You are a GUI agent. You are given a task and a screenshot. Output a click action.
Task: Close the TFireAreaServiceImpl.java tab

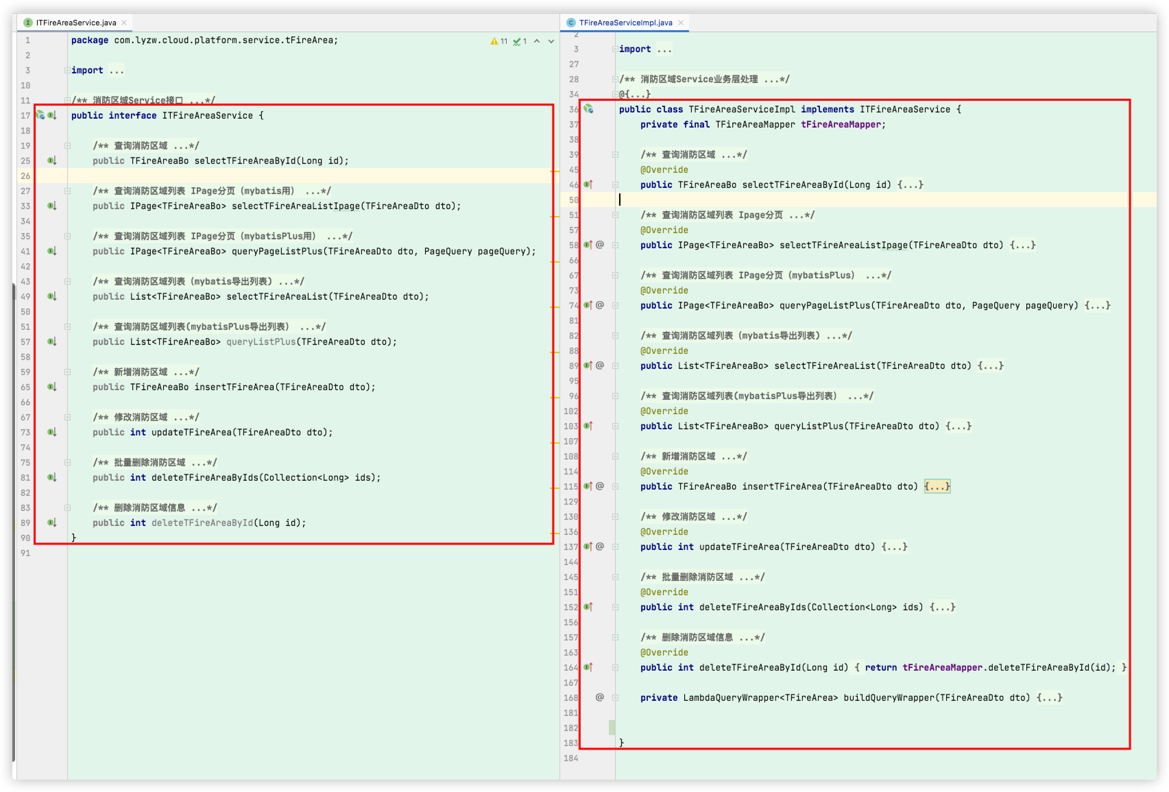pos(680,23)
